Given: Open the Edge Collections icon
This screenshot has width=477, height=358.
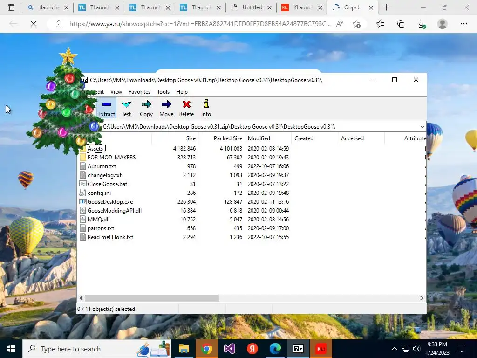Looking at the screenshot, I should point(401,24).
